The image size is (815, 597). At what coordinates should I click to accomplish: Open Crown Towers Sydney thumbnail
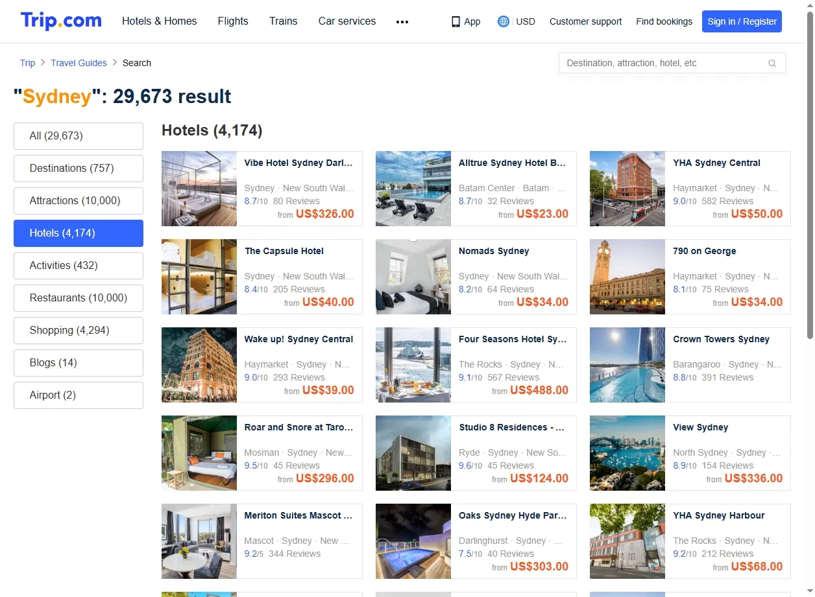click(627, 365)
